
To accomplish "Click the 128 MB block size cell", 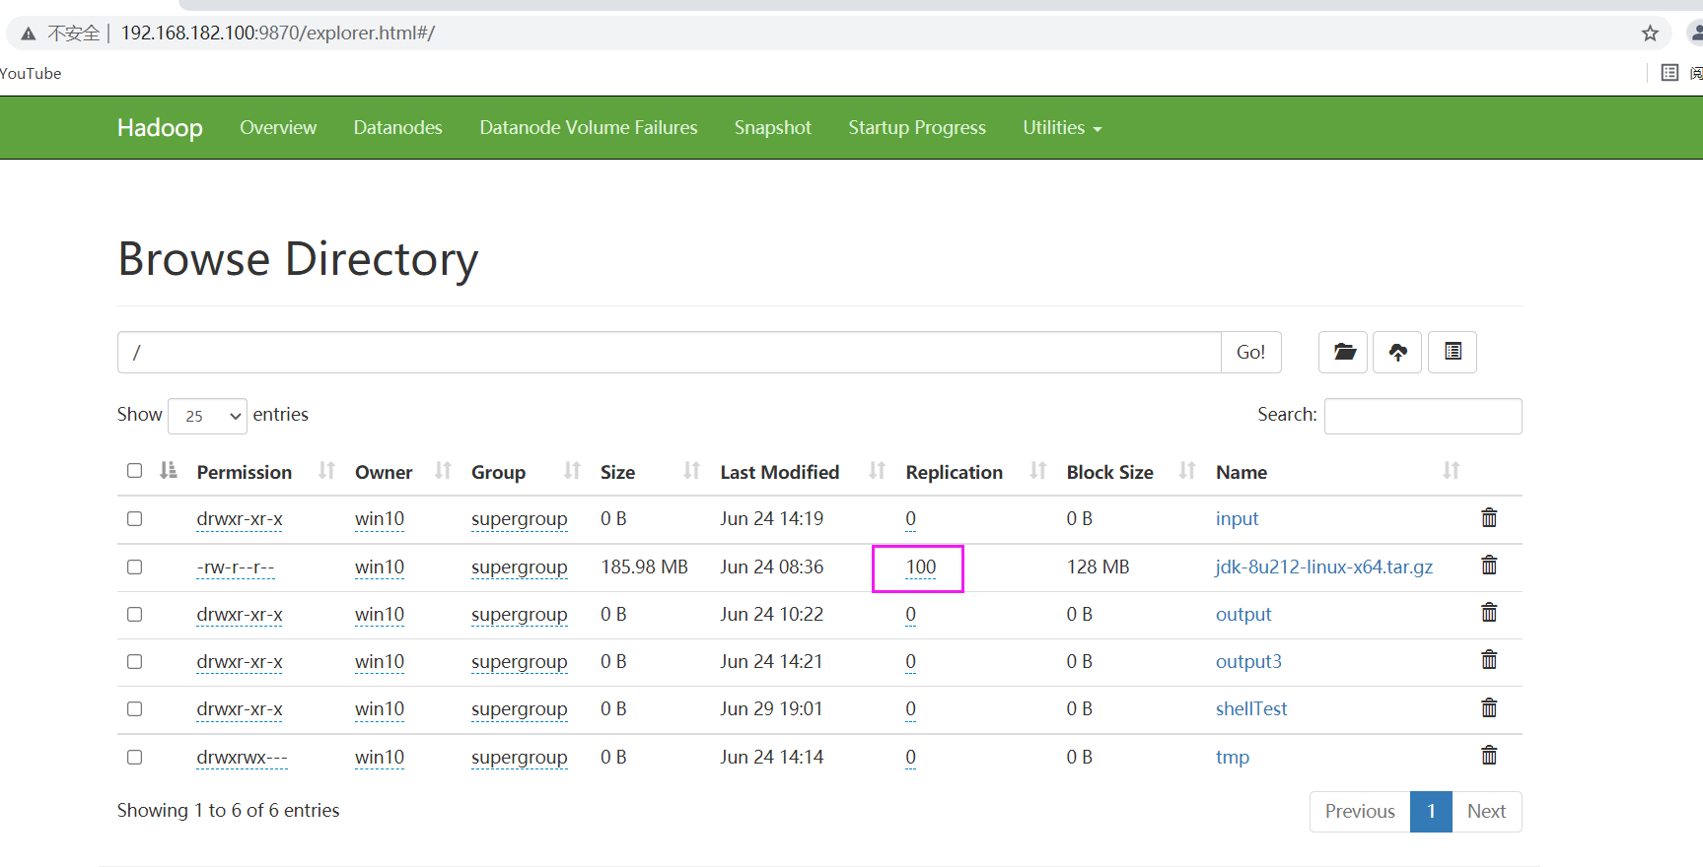I will (1098, 567).
